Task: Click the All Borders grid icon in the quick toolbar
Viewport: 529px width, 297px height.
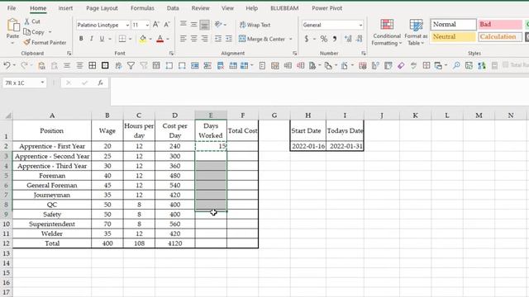Action: 92,65
